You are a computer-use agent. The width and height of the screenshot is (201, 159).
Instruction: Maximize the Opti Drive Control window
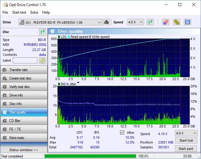tap(180, 5)
